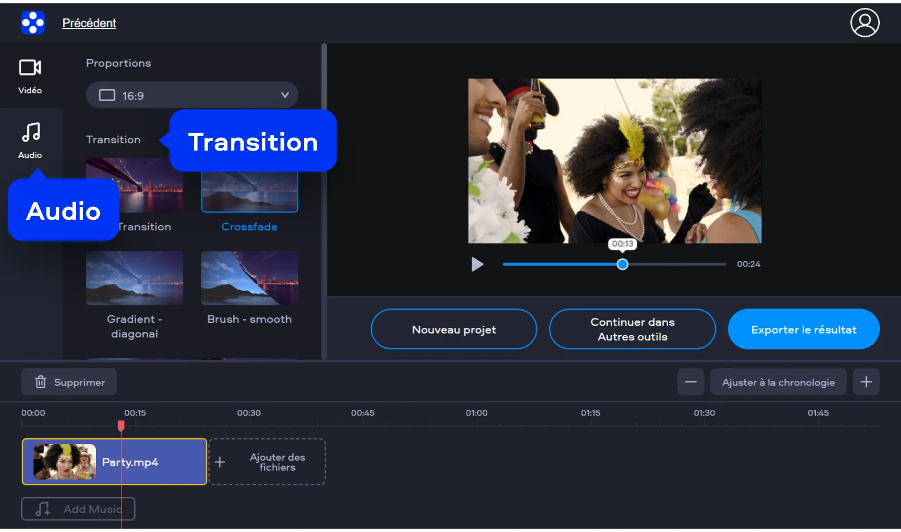The width and height of the screenshot is (901, 532).
Task: Expand the 16:9 proportions dropdown
Action: 191,95
